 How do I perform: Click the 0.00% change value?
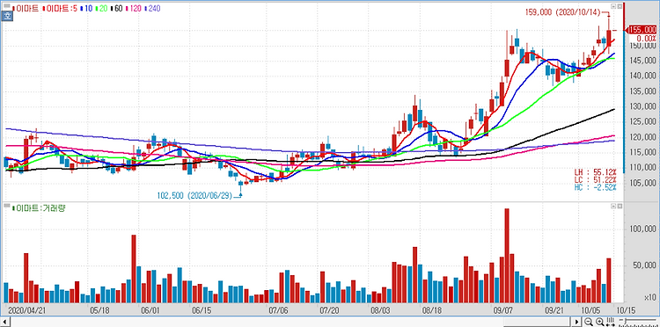click(646, 38)
